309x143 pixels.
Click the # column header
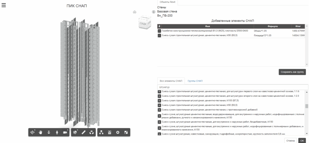pyautogui.click(x=159, y=26)
